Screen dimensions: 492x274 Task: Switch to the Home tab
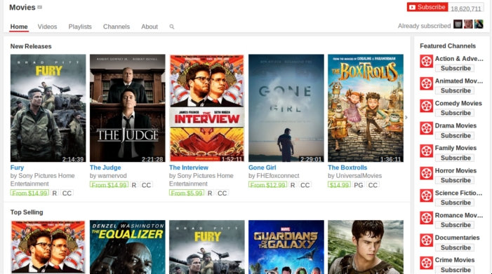tap(19, 27)
